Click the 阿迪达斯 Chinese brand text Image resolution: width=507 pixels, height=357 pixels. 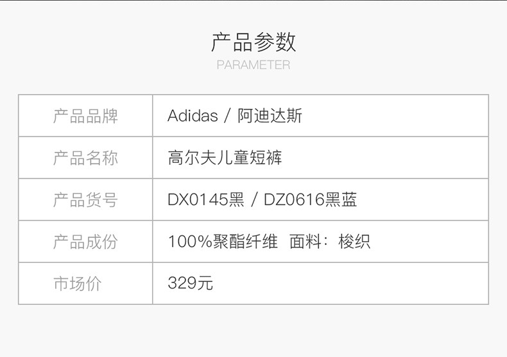coord(270,116)
